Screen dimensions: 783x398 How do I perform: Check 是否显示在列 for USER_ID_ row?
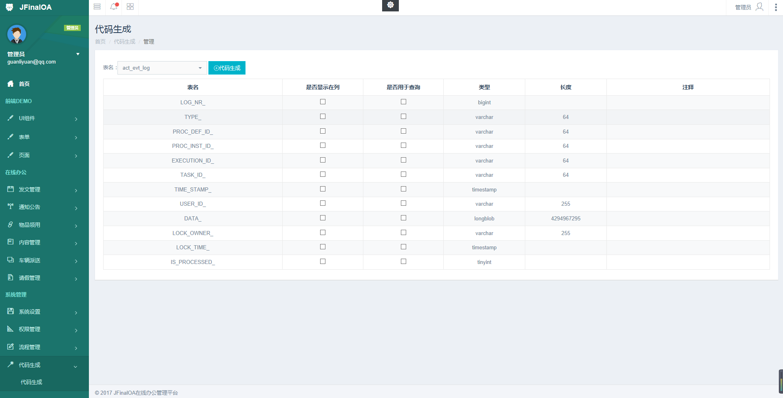[x=323, y=203]
